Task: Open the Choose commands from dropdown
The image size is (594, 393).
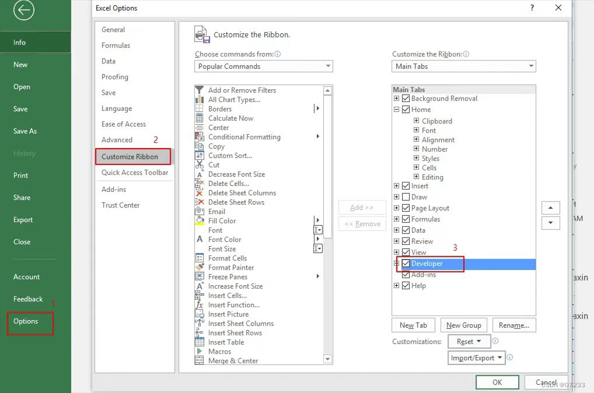Action: point(264,66)
